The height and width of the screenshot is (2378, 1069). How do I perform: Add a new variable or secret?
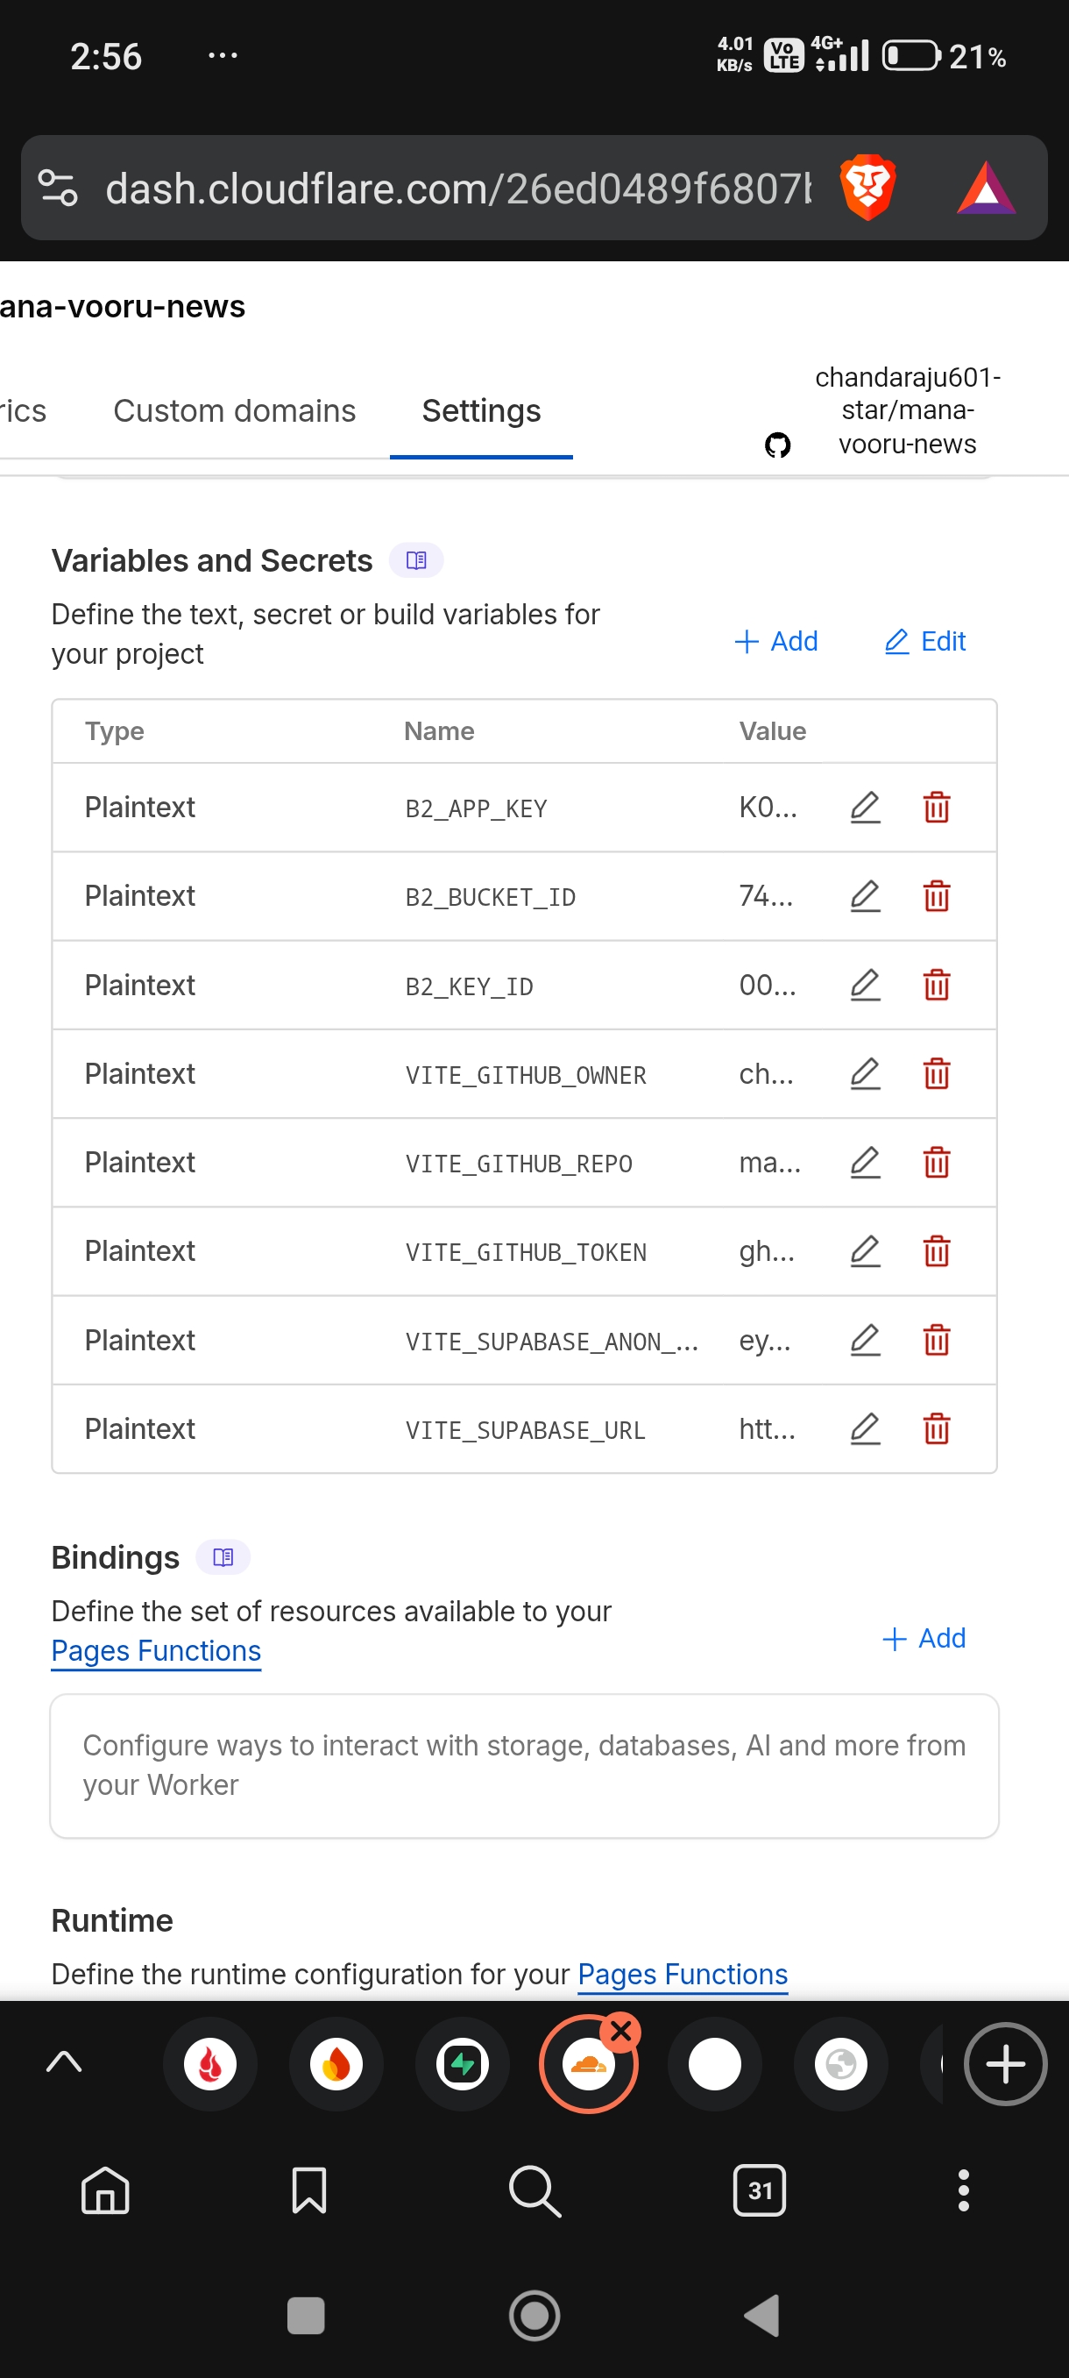click(775, 642)
